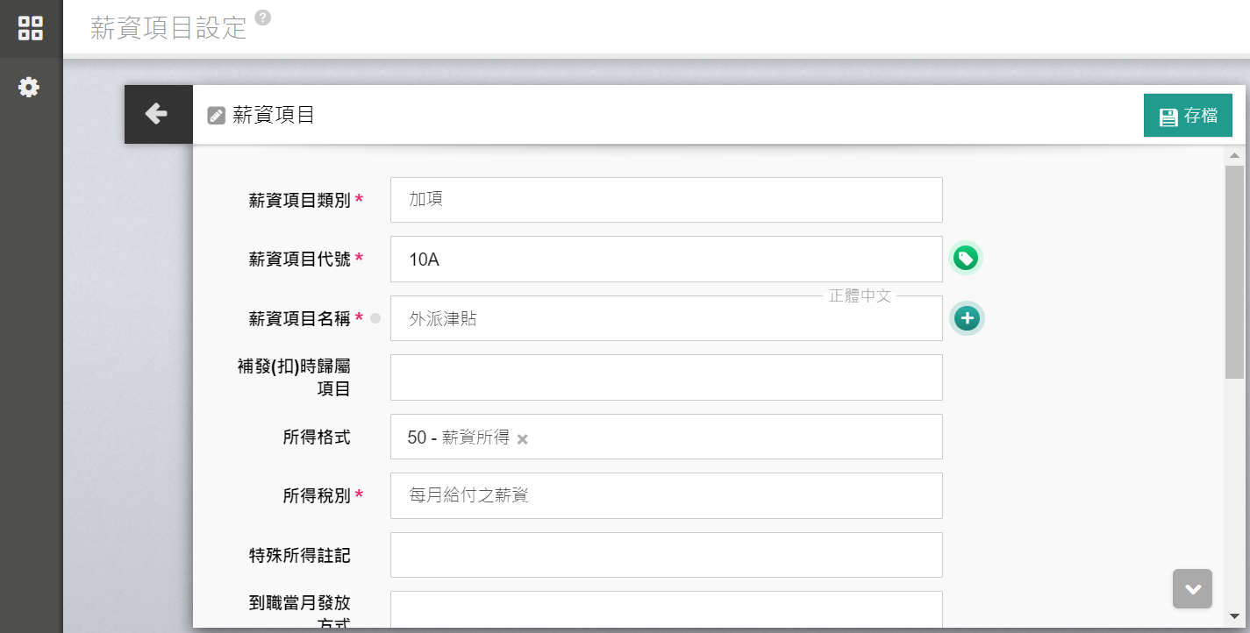Open the 所得稅別 dropdown
This screenshot has height=633, width=1250.
coord(666,496)
